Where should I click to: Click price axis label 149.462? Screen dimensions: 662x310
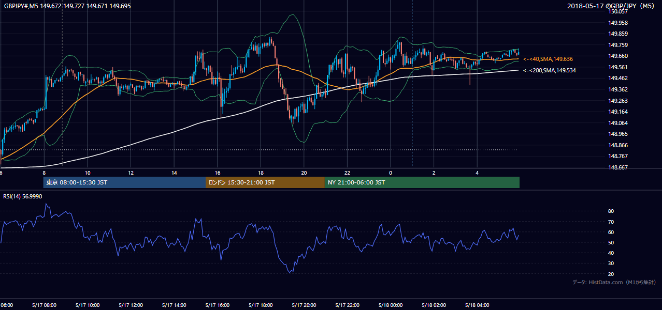point(618,79)
